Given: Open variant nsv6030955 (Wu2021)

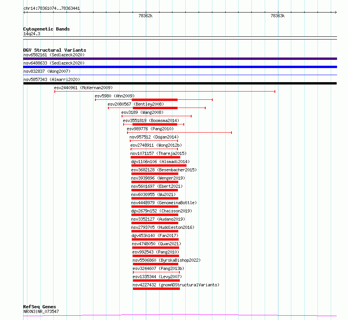Looking at the screenshot, I should click(x=153, y=194).
